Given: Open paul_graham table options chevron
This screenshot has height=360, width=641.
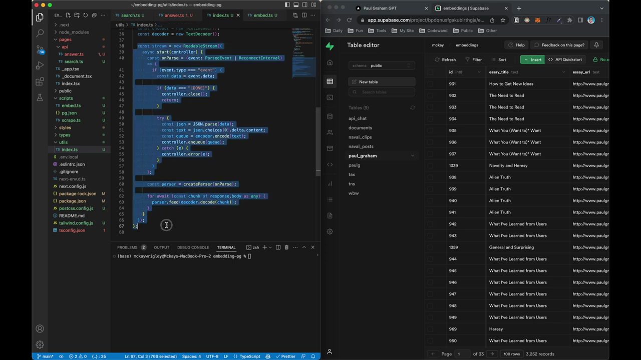Looking at the screenshot, I should click(x=413, y=156).
